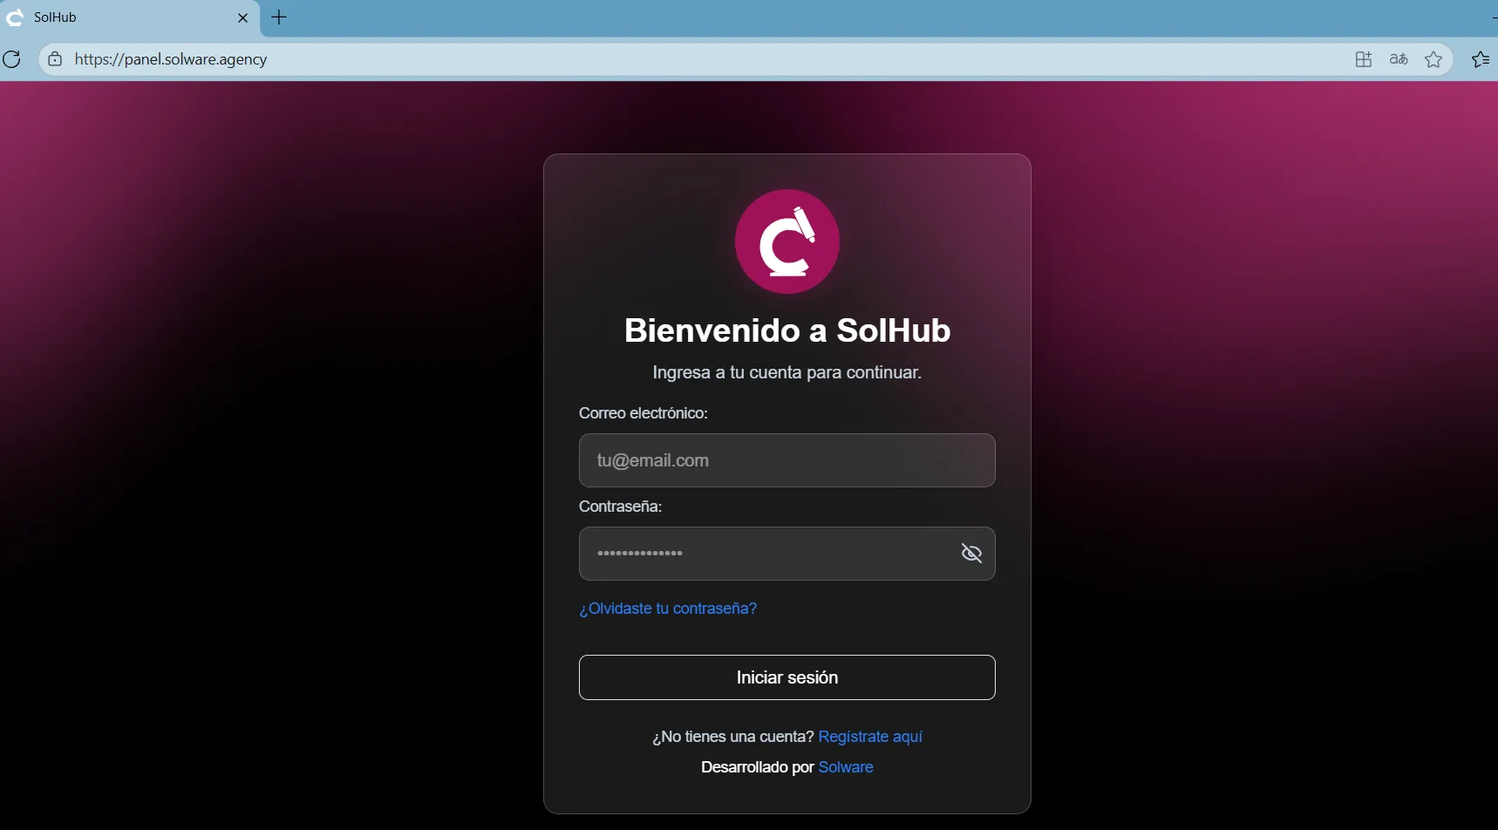Reload the current page
Screen dimensions: 1498x830
point(12,58)
